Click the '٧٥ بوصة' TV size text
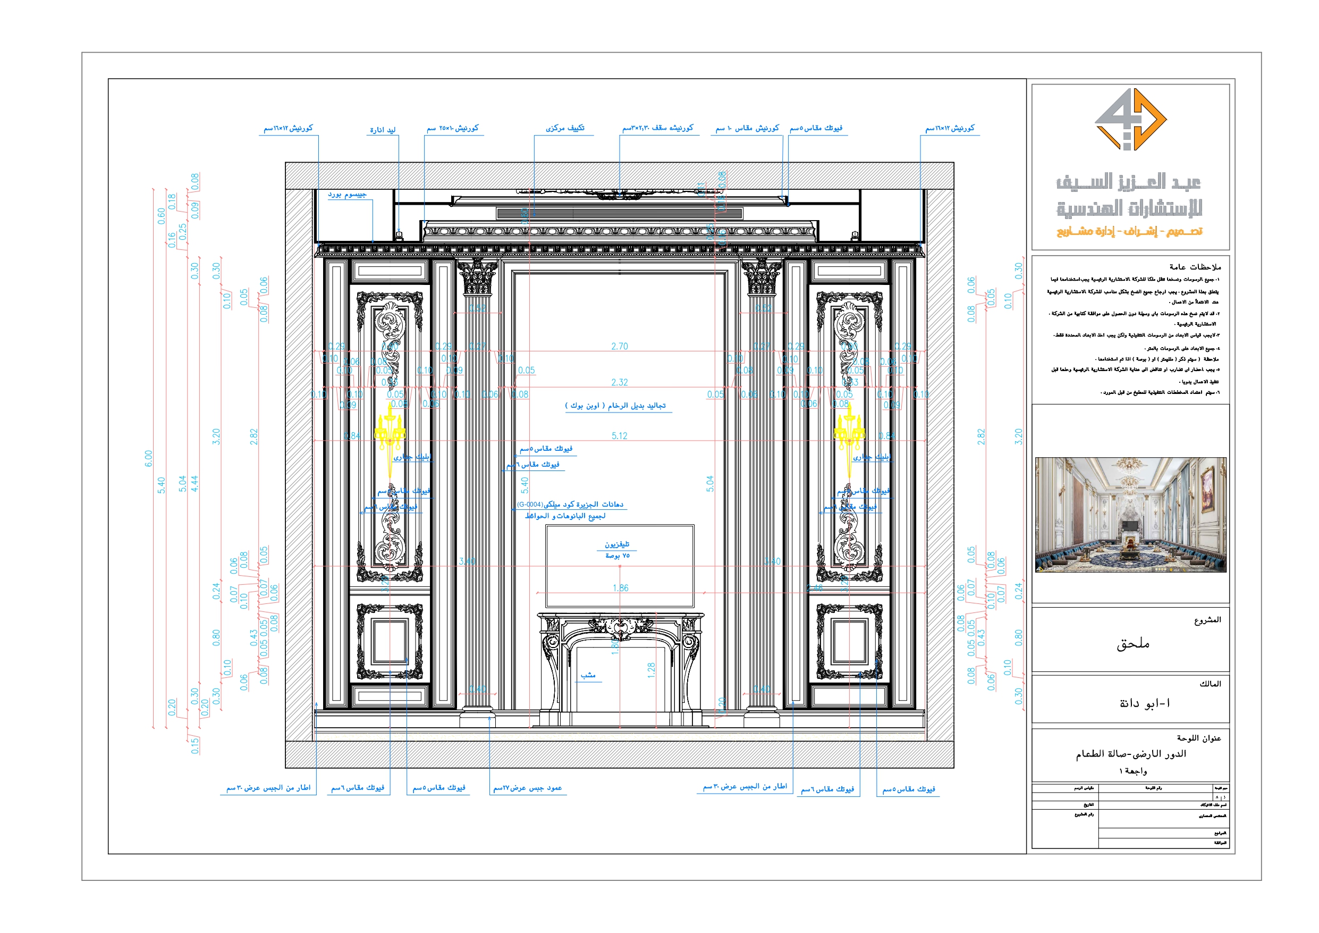This screenshot has height=933, width=1319. [617, 556]
